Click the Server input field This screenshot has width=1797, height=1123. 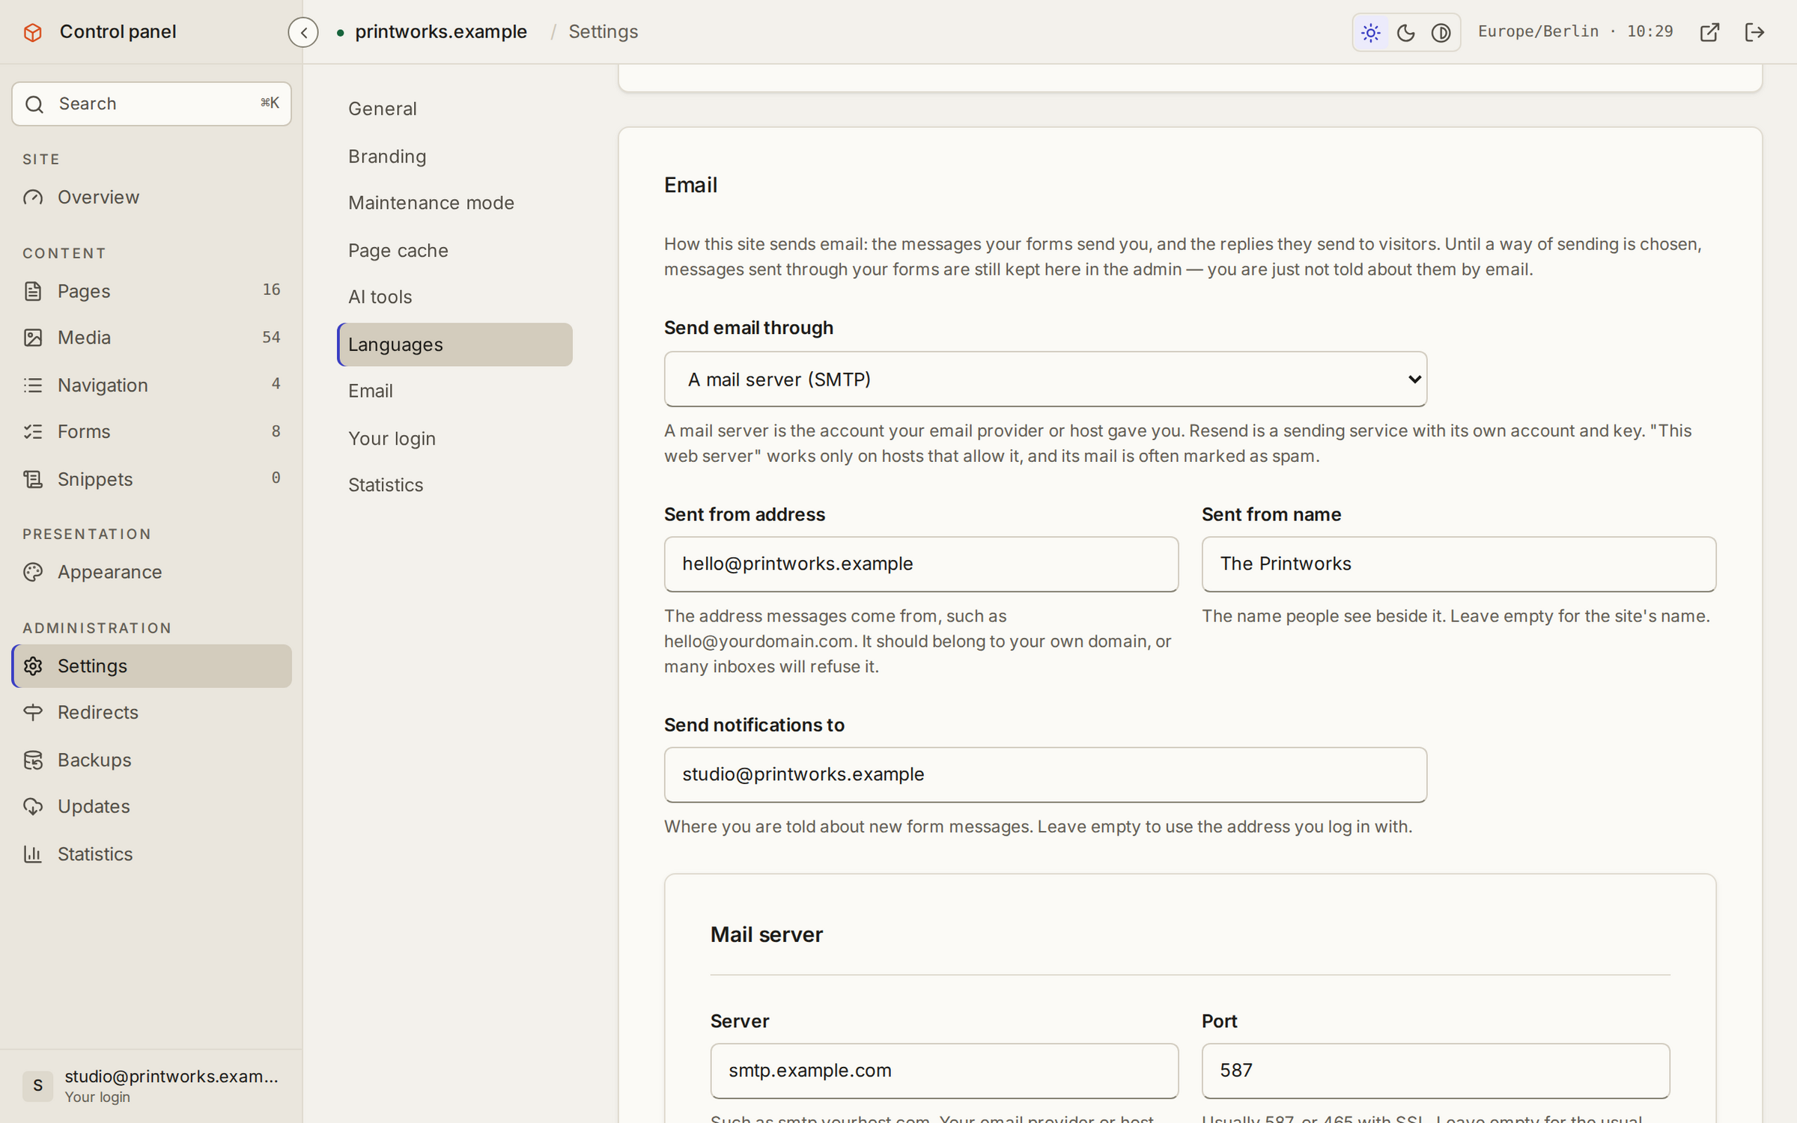click(944, 1071)
